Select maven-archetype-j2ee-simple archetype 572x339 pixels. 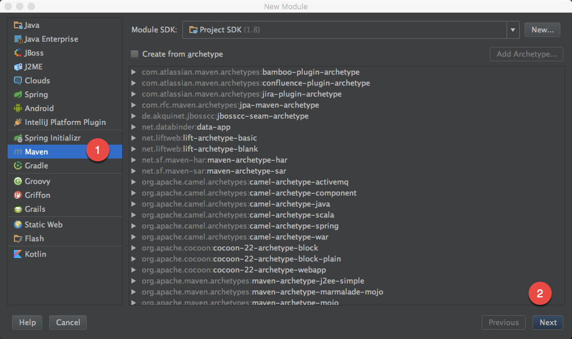pyautogui.click(x=253, y=281)
